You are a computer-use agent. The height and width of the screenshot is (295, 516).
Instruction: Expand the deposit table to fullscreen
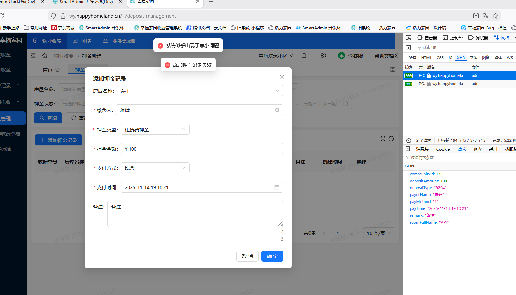pos(383,139)
